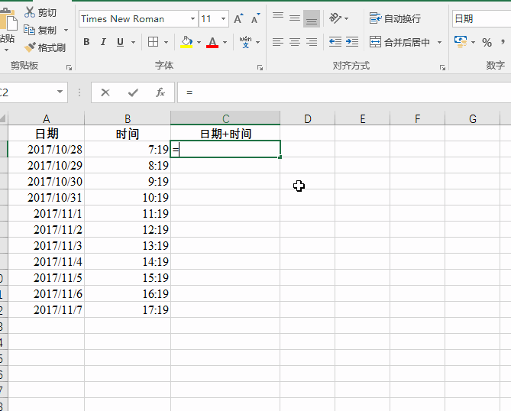Screen dimensions: 511x411
Task: Click the text orientation icon
Action: [x=335, y=18]
